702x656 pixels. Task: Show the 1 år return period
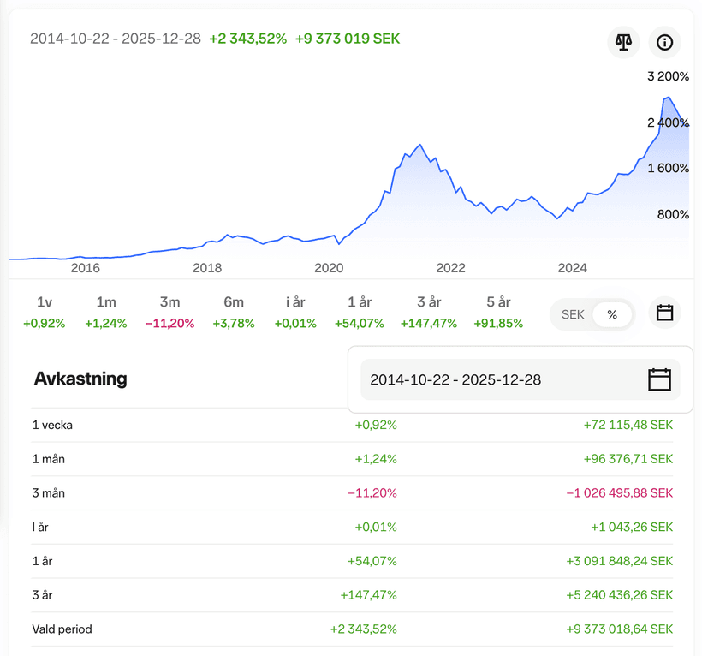pos(360,312)
